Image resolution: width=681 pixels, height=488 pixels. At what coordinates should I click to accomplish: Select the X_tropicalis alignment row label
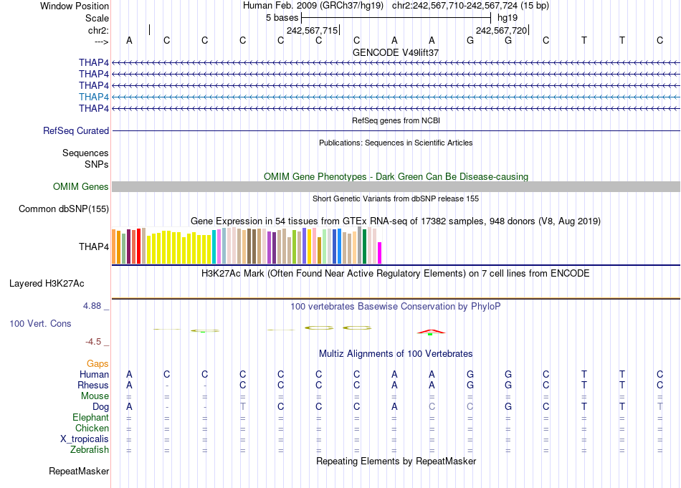[85, 439]
